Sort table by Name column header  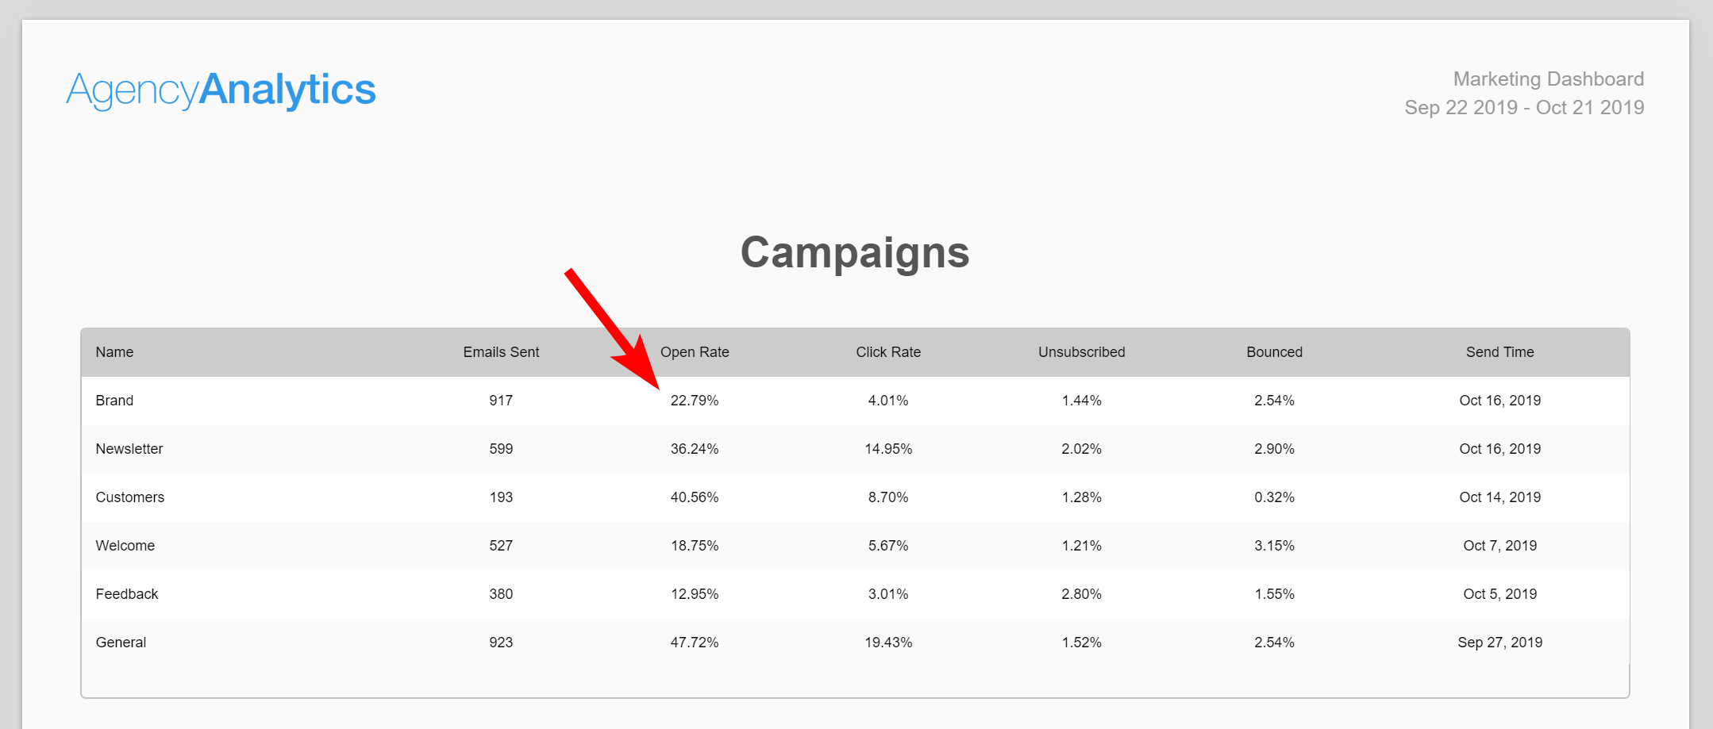(114, 352)
